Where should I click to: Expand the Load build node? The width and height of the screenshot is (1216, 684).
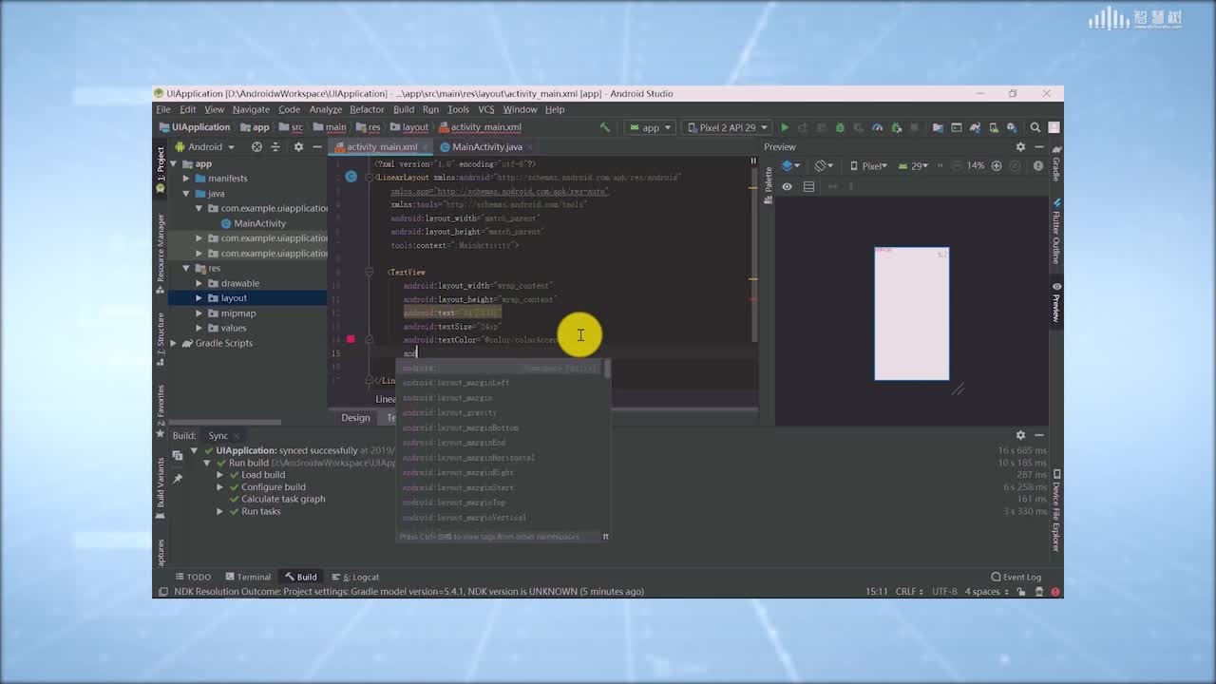tap(219, 475)
